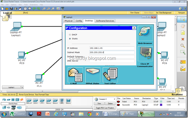
Task: Click the New scenario button
Action: click(99, 103)
